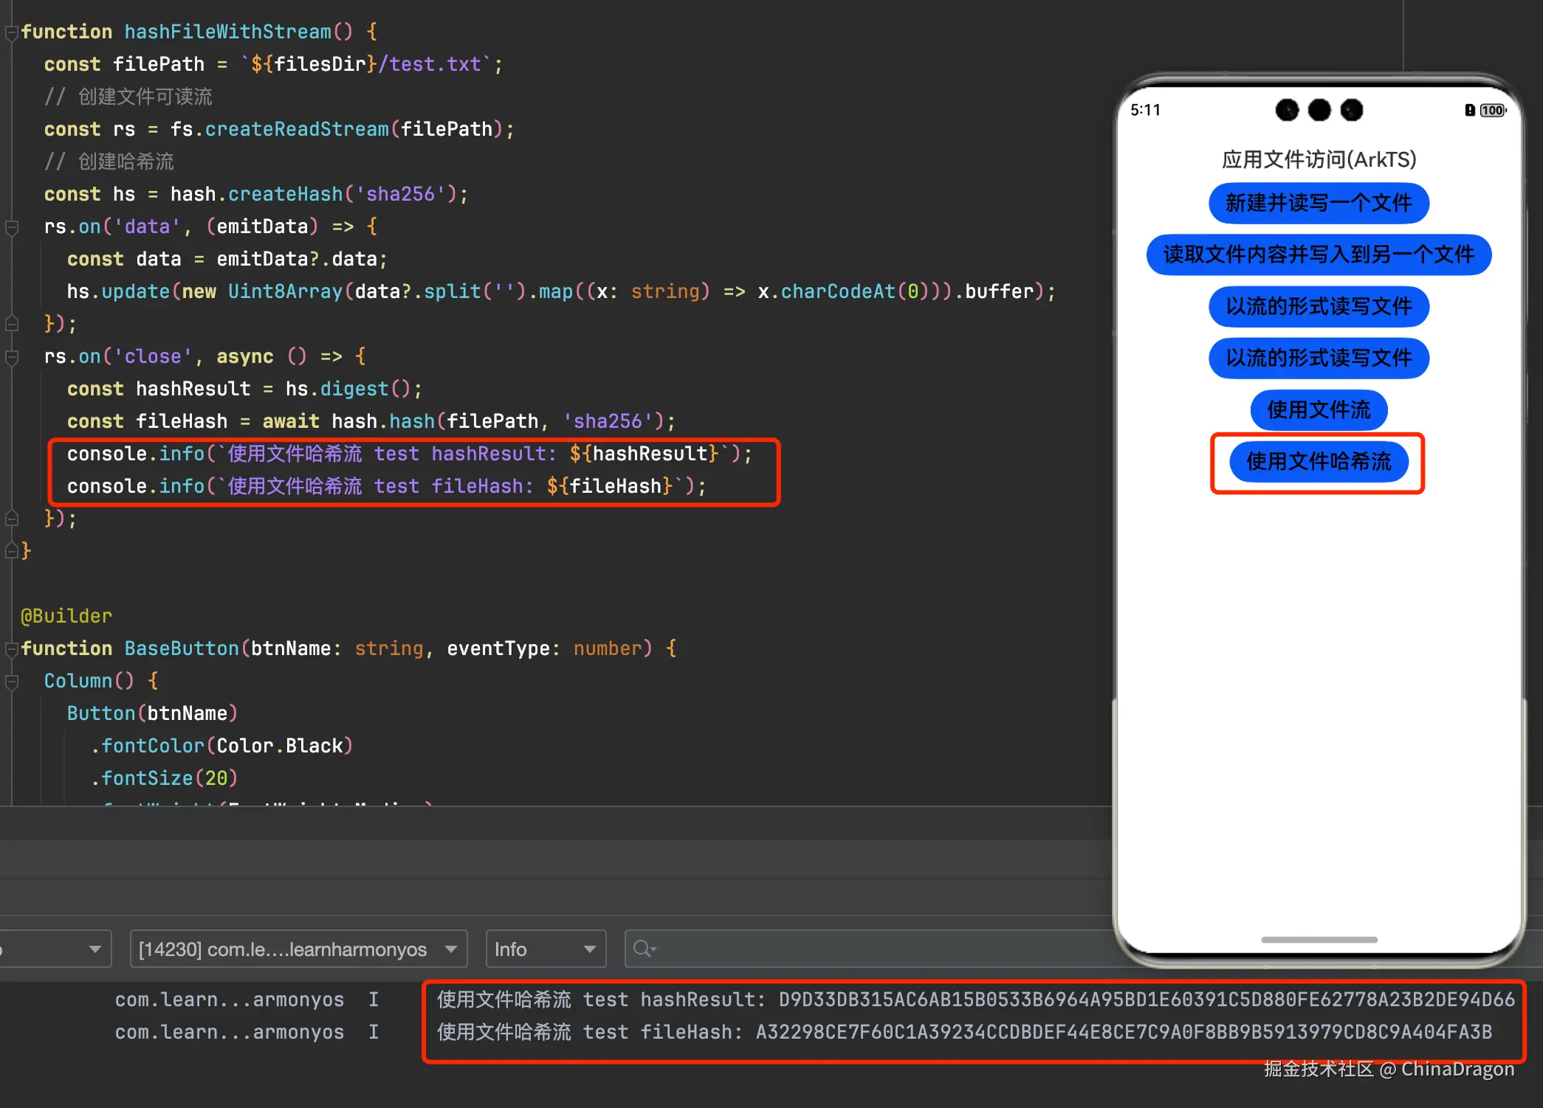The width and height of the screenshot is (1543, 1108).
Task: Collapse the BaseButton function fold marker
Action: click(x=11, y=649)
